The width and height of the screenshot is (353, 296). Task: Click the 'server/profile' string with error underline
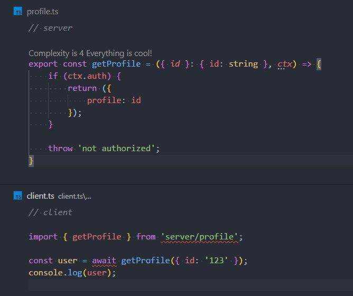pyautogui.click(x=199, y=237)
